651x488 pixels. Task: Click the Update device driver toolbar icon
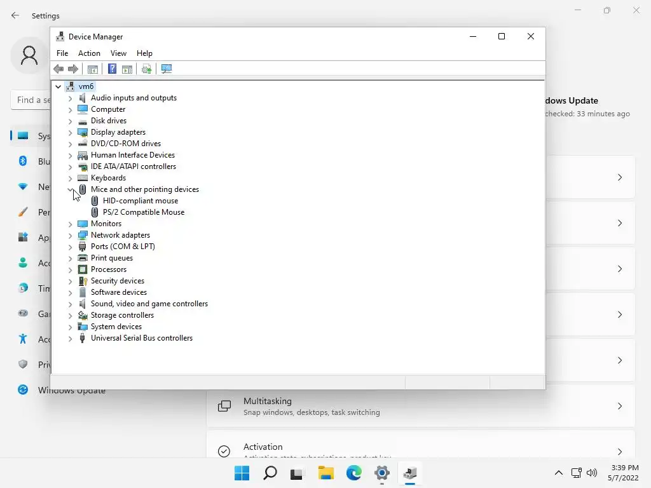click(x=146, y=69)
